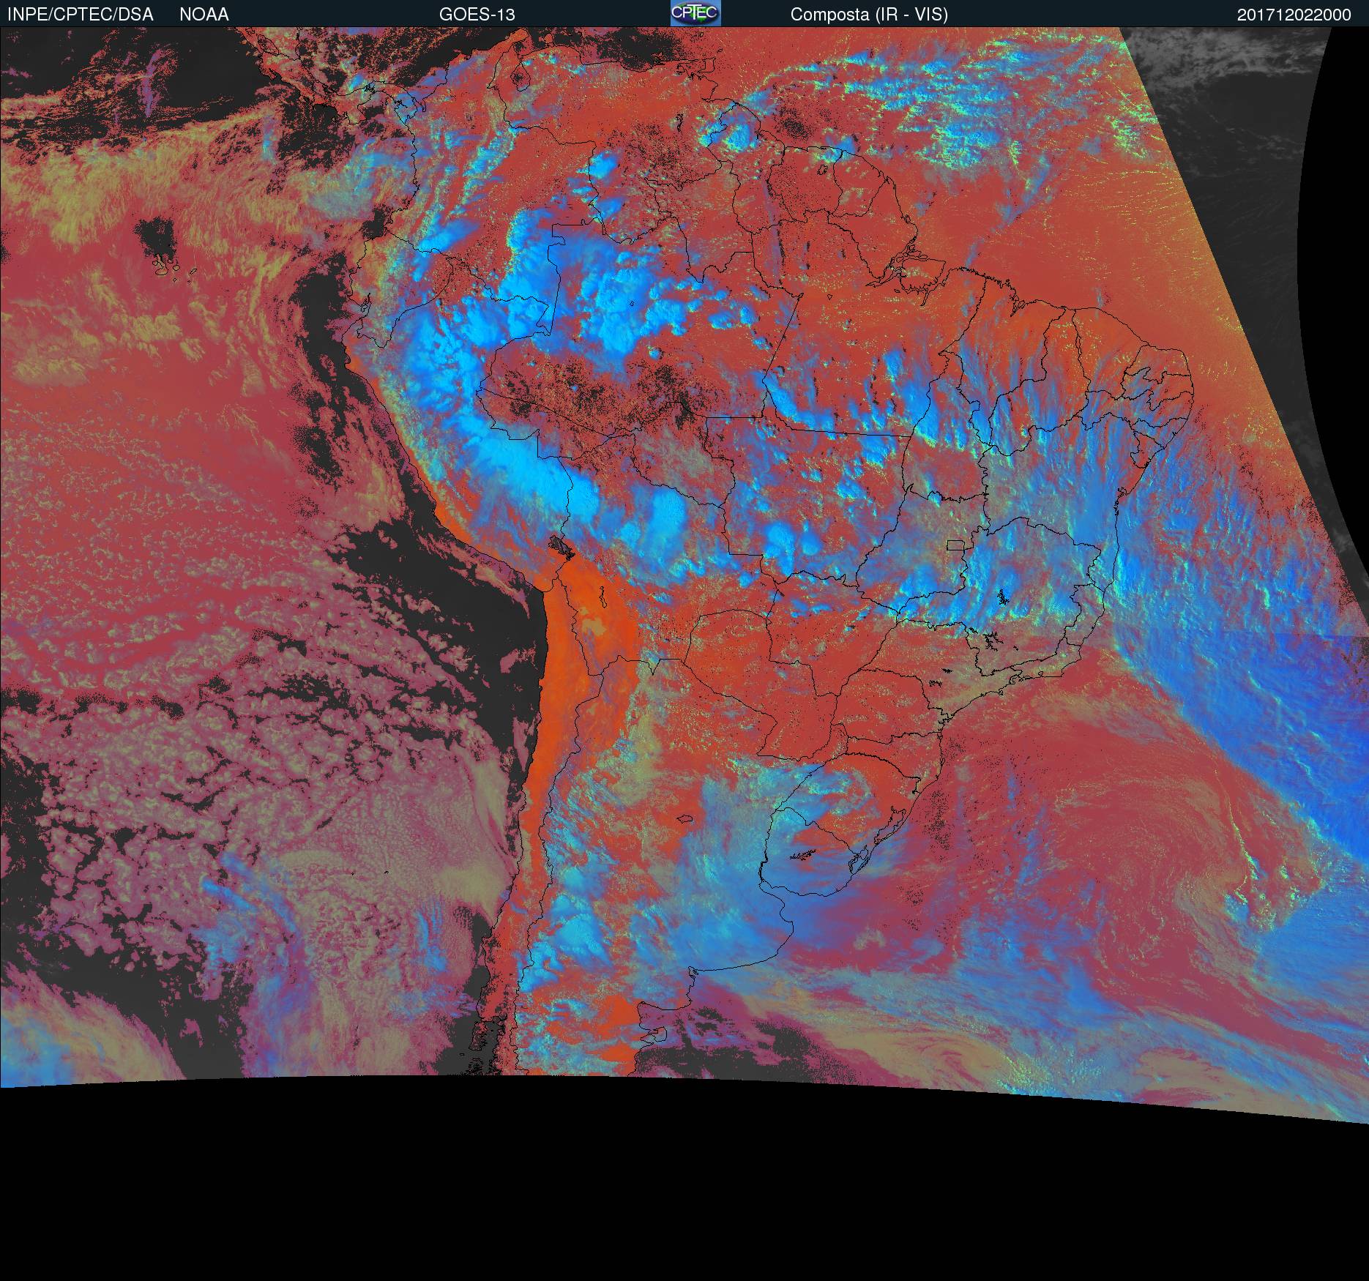1369x1281 pixels.
Task: Click the CPTEC logo in header
Action: click(695, 13)
